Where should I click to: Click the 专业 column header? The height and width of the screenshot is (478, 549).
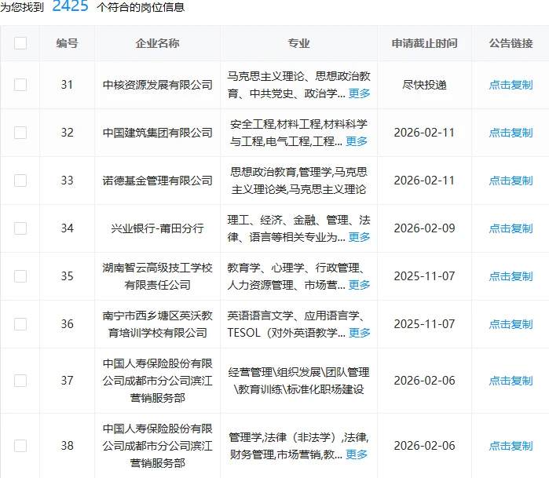(x=298, y=43)
